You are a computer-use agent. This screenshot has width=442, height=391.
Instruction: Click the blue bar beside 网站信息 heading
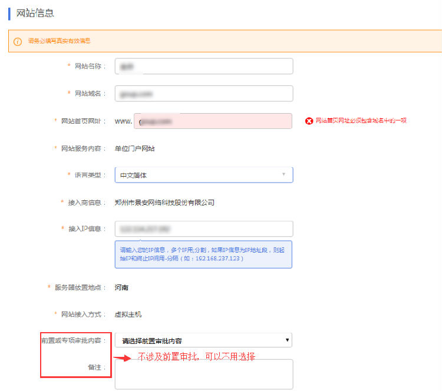point(9,13)
